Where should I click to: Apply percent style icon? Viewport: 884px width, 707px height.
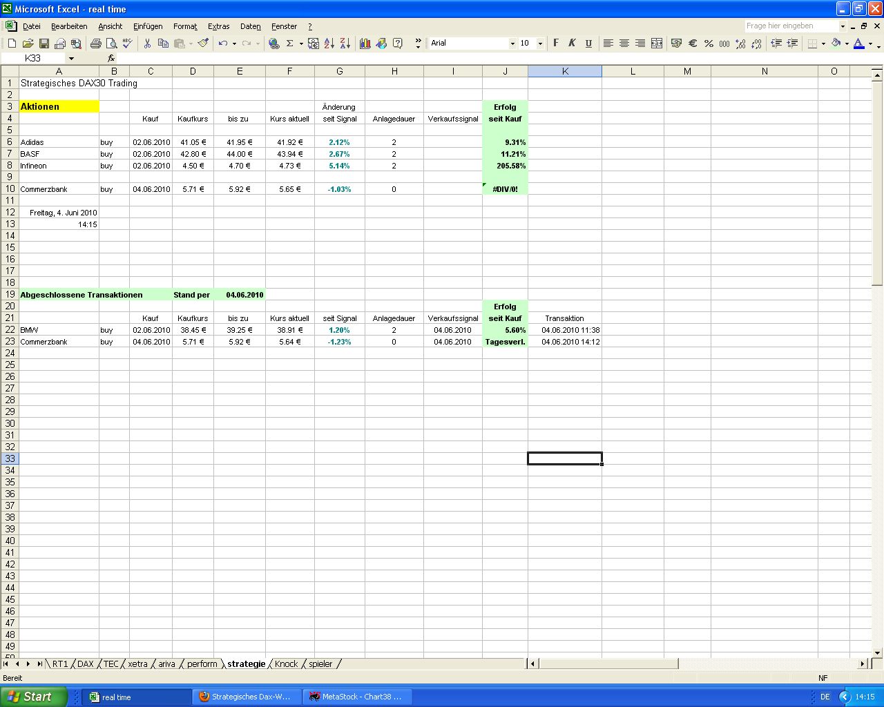(x=708, y=43)
